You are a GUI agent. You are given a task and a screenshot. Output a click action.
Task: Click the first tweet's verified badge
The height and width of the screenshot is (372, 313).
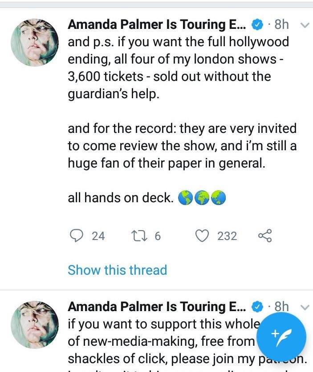pos(257,25)
